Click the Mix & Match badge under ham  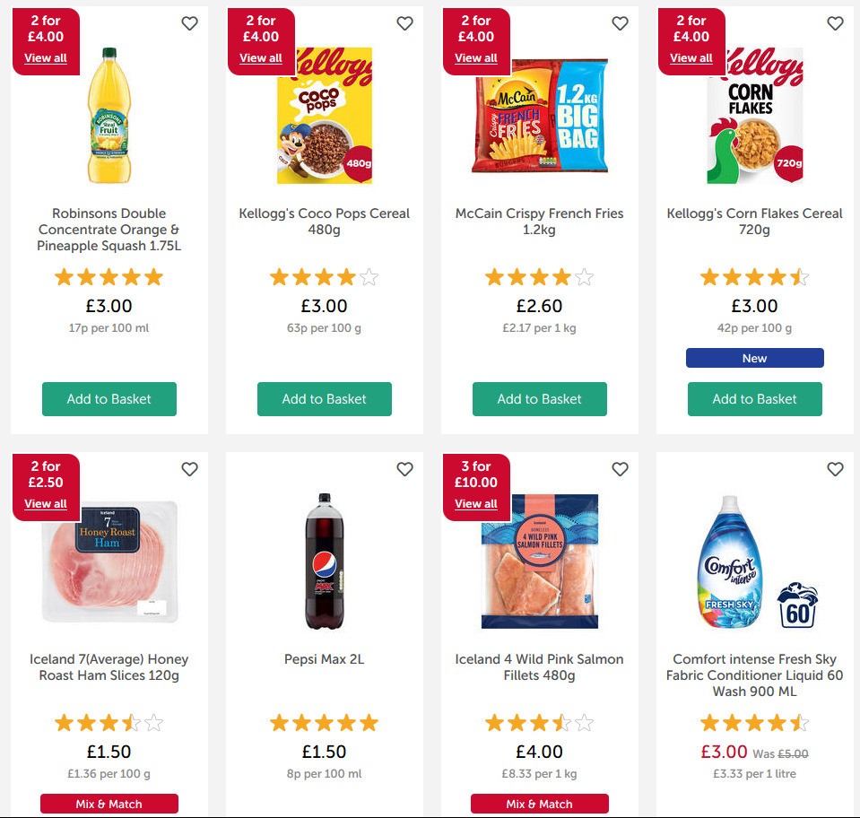click(109, 804)
